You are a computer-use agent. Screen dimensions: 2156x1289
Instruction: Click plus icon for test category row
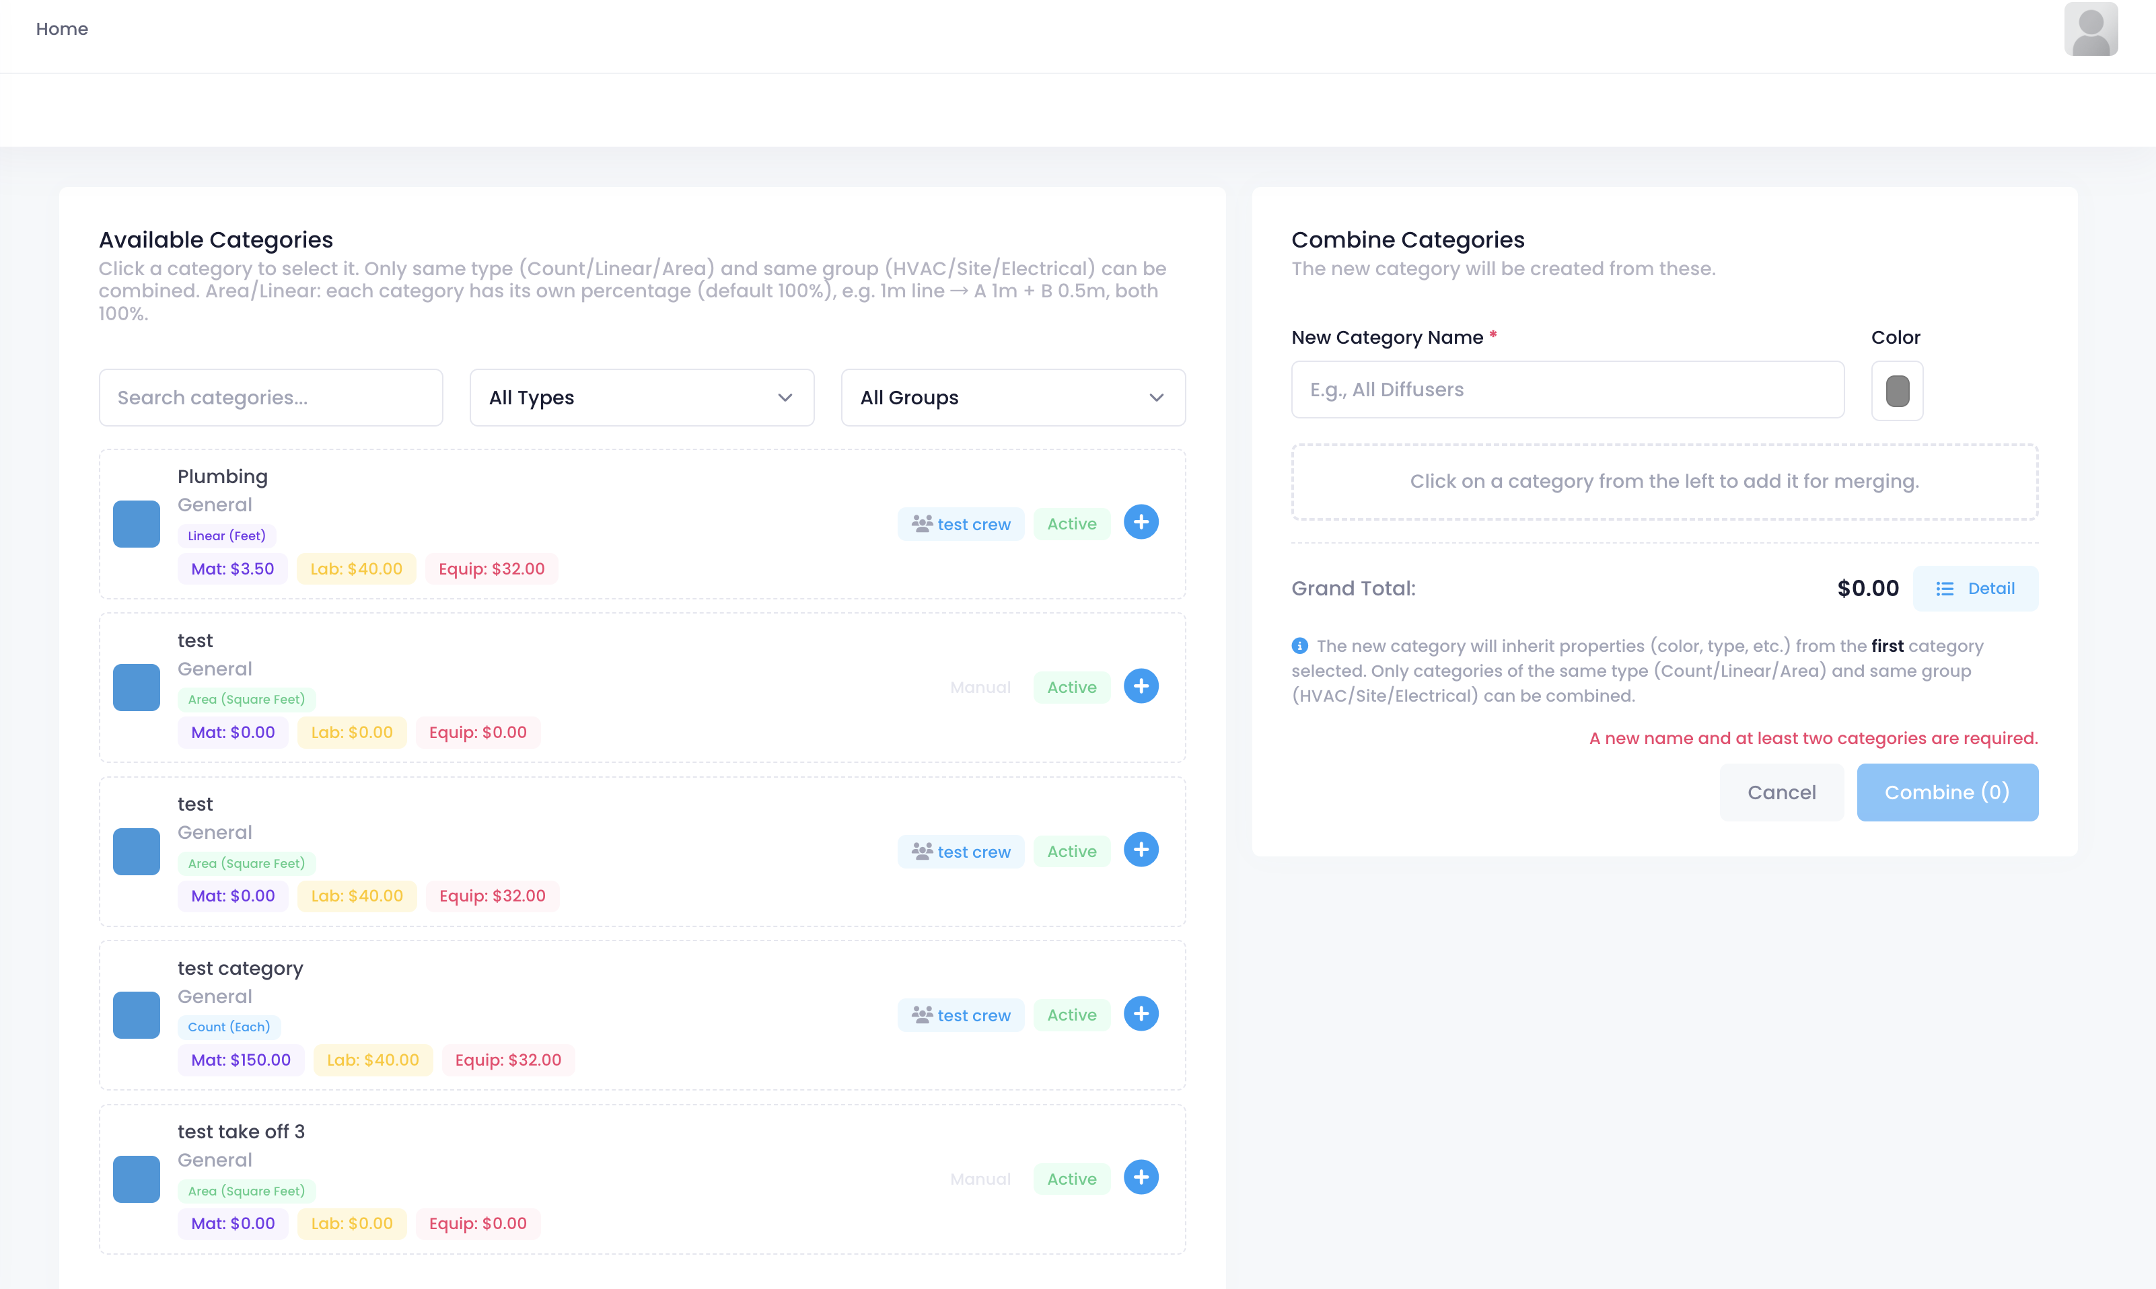(1141, 1012)
